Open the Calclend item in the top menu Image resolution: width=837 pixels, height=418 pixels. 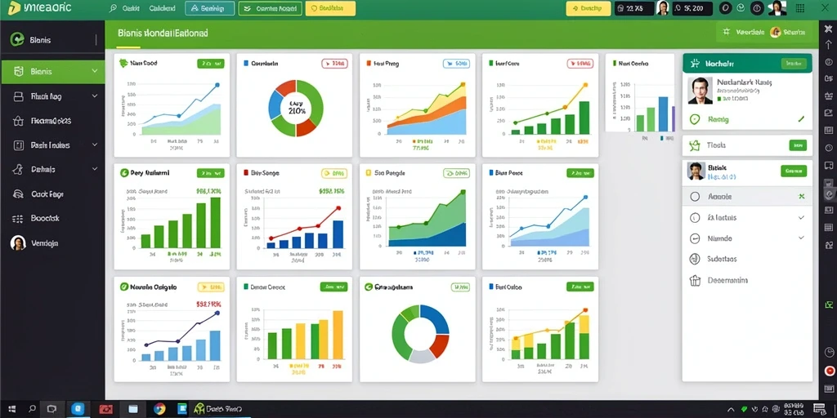point(162,8)
